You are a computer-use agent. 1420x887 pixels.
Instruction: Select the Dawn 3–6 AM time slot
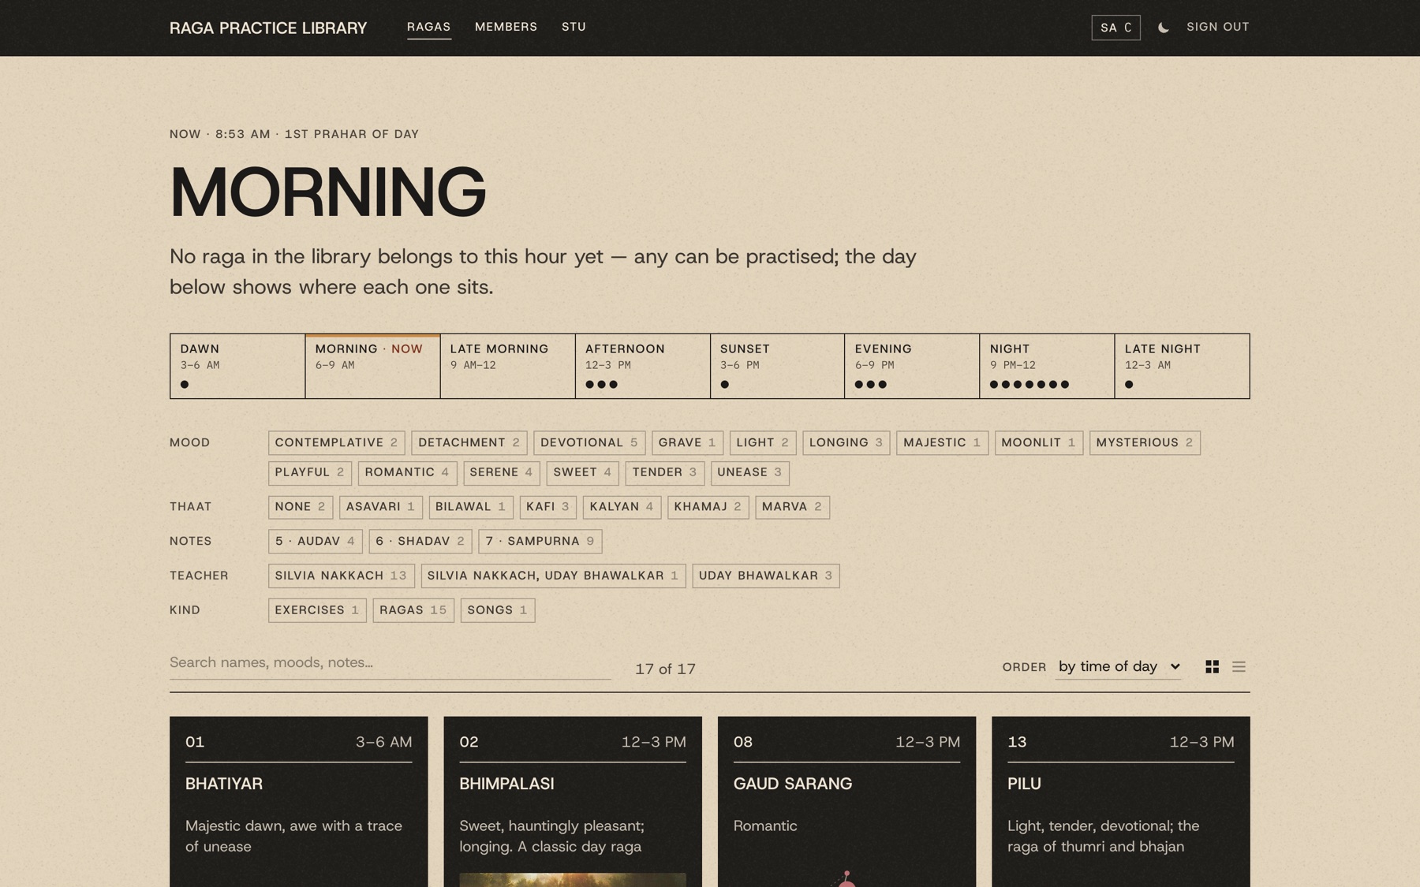pos(237,366)
